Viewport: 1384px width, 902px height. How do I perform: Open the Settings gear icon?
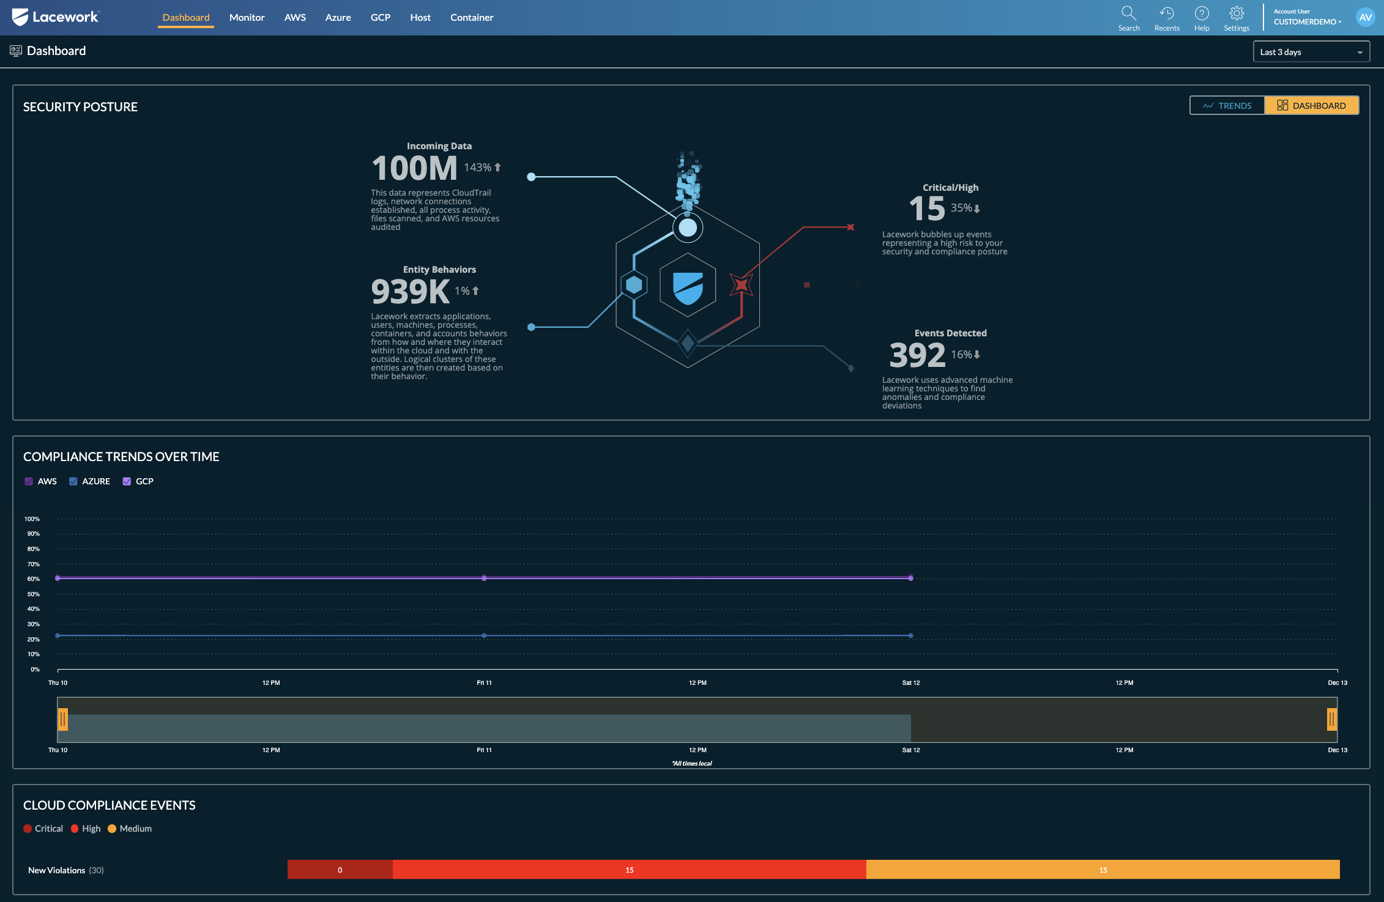[1236, 13]
